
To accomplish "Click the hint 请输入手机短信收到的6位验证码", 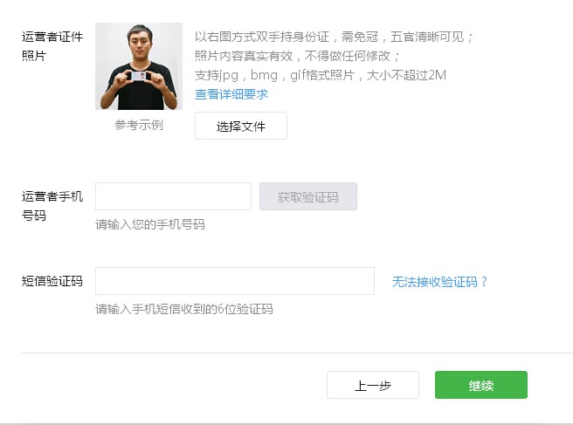I will pyautogui.click(x=184, y=309).
